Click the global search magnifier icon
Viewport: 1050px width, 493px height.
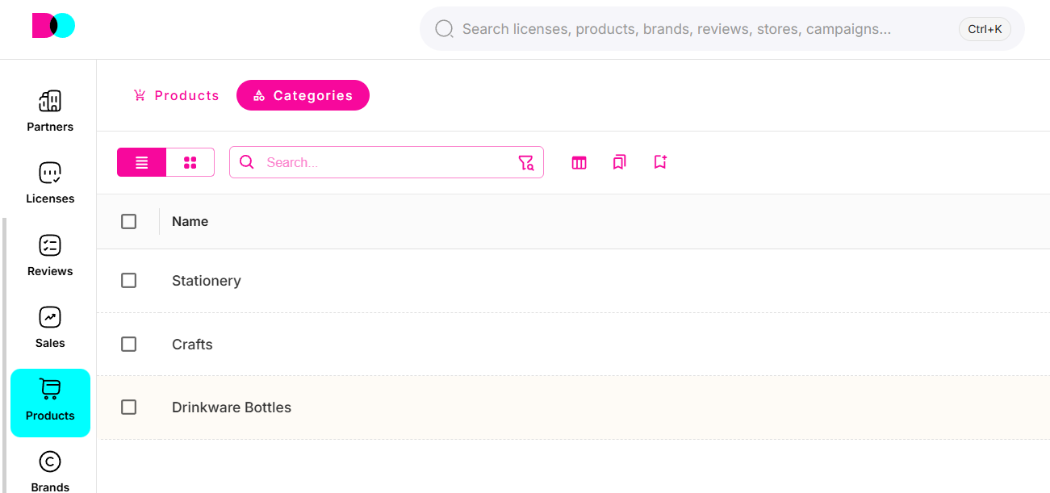click(x=444, y=29)
